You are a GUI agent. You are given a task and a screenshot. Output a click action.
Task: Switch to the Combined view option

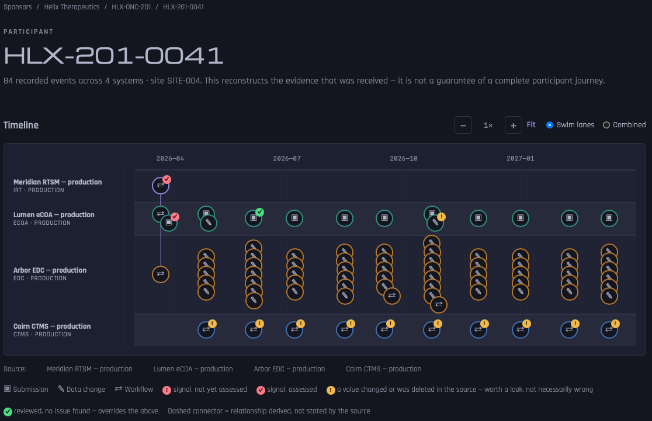click(x=624, y=125)
